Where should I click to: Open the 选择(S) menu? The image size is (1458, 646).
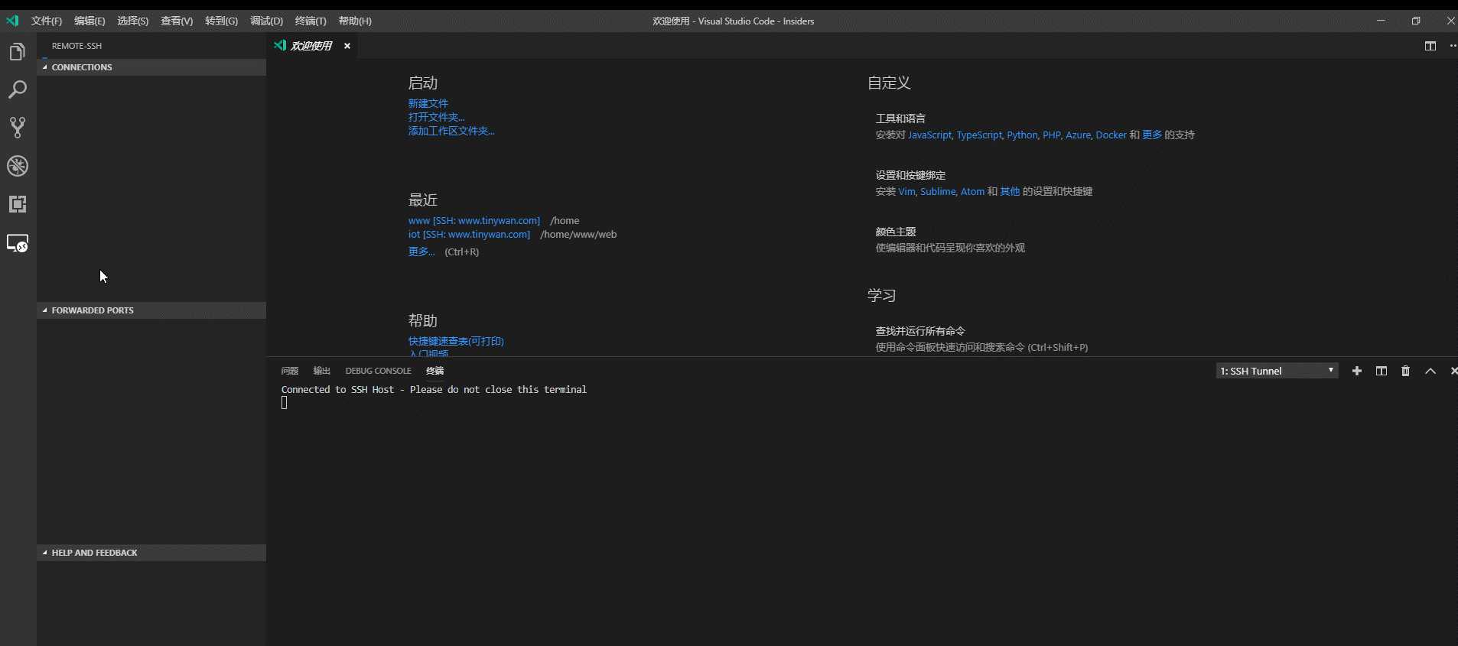133,21
